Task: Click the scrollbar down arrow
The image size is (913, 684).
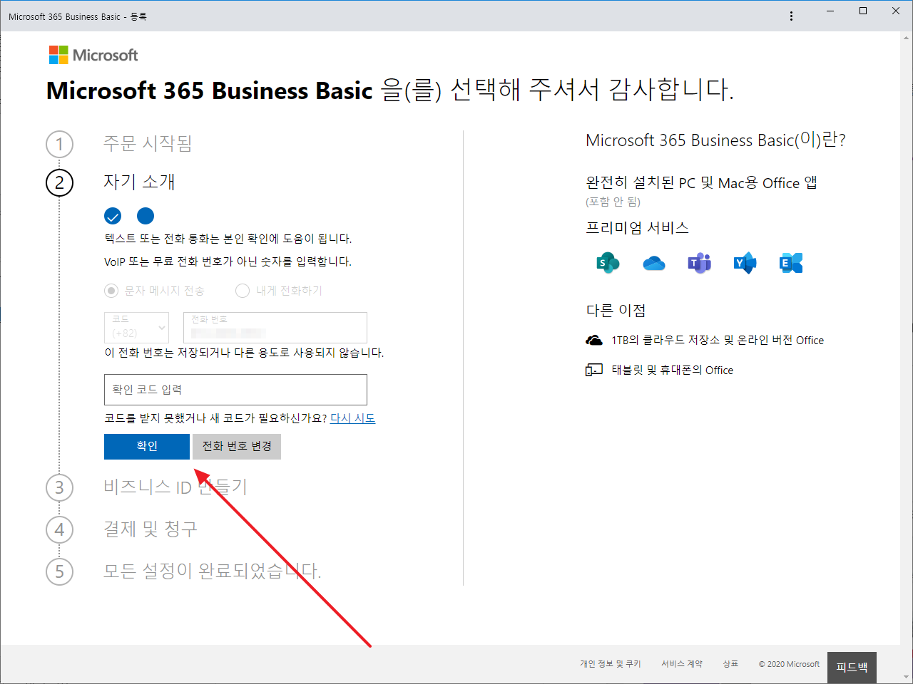Action: point(907,677)
